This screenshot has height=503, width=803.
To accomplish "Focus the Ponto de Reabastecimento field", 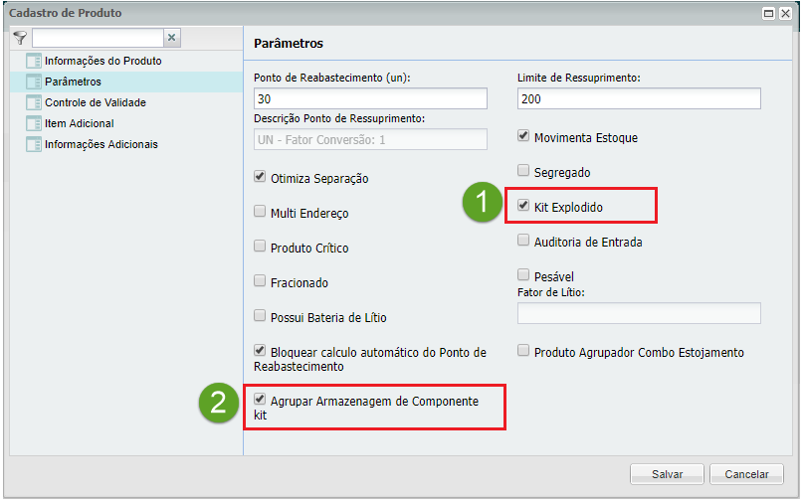I will 370,98.
